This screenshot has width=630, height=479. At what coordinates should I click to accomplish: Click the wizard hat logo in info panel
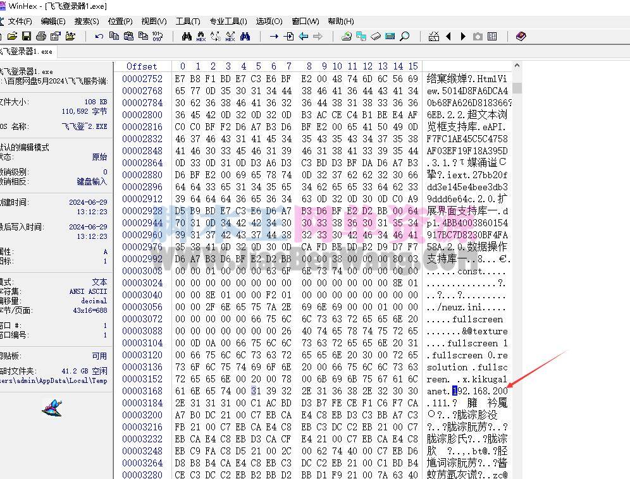click(52, 408)
